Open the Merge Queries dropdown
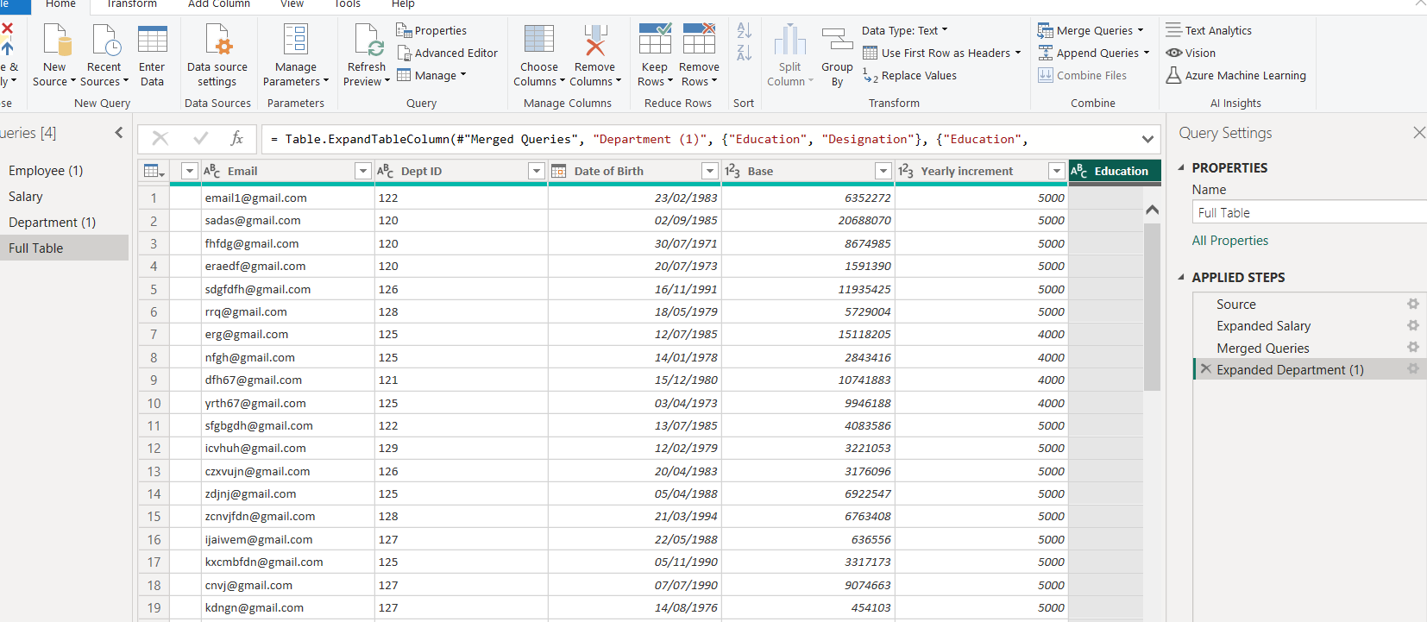Image resolution: width=1427 pixels, height=622 pixels. pyautogui.click(x=1091, y=30)
